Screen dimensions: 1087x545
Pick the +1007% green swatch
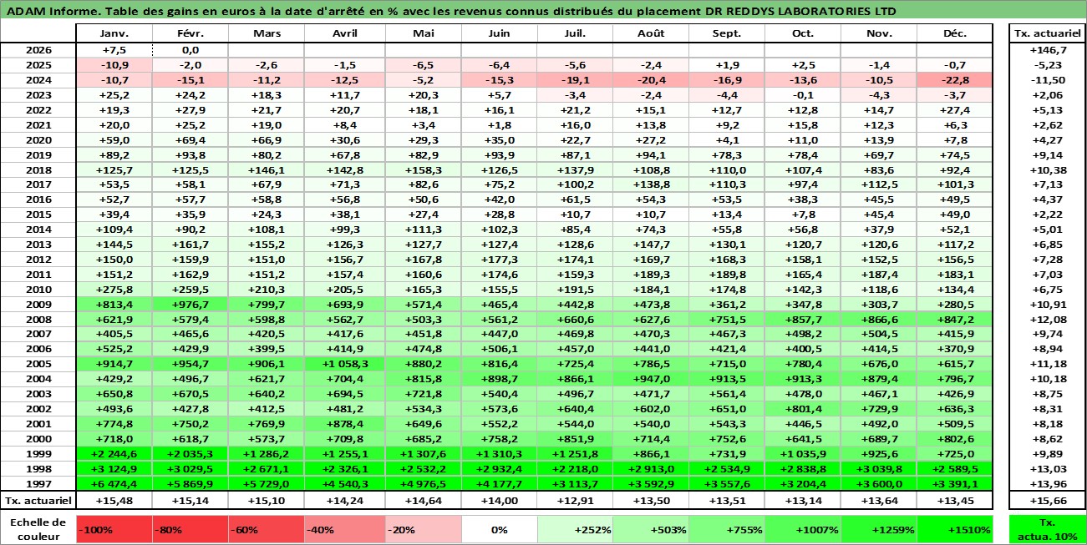click(x=803, y=529)
